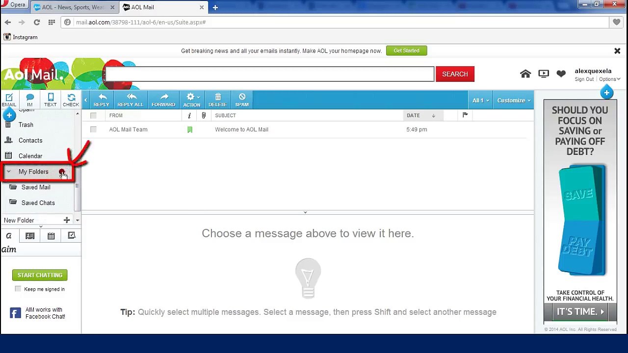Open the Action gear menu
The height and width of the screenshot is (353, 628).
pyautogui.click(x=191, y=100)
